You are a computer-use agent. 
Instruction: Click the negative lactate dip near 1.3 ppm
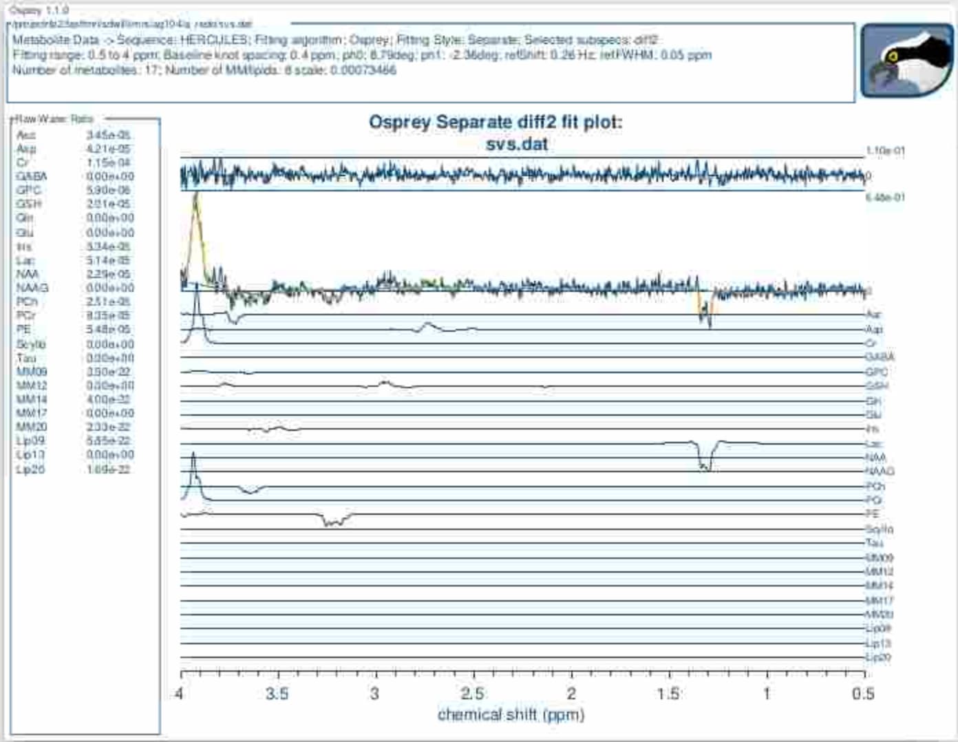click(705, 310)
